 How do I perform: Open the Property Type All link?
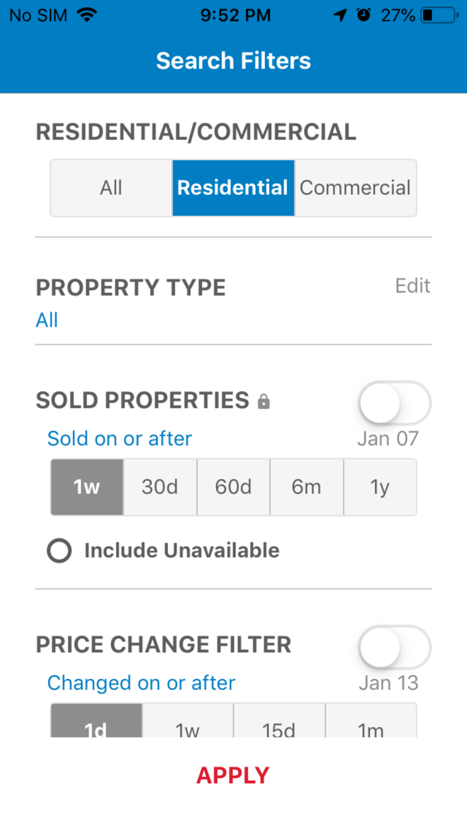pos(47,320)
